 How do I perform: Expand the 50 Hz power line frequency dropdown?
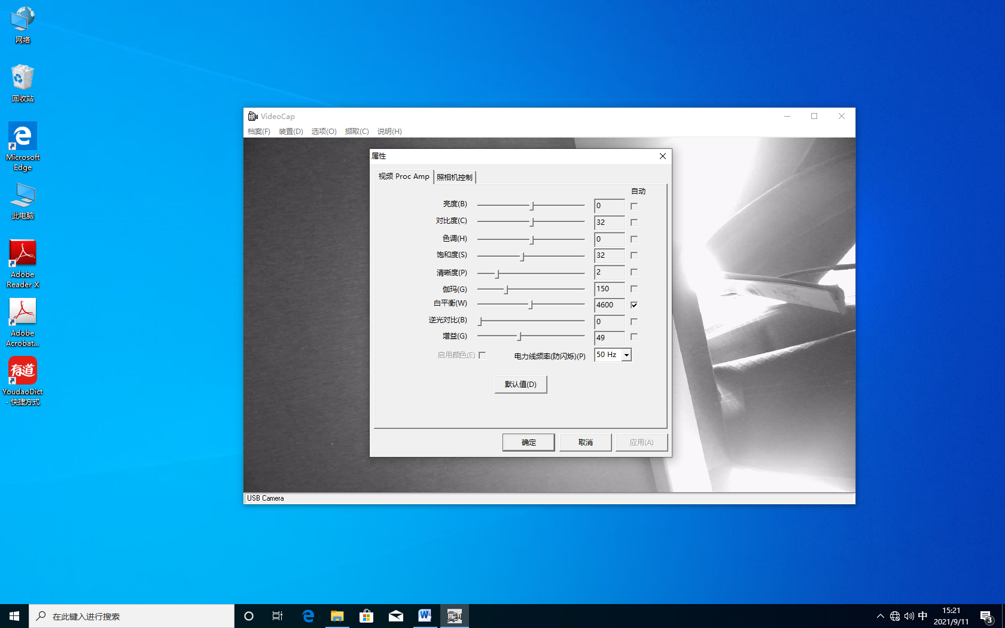(626, 355)
